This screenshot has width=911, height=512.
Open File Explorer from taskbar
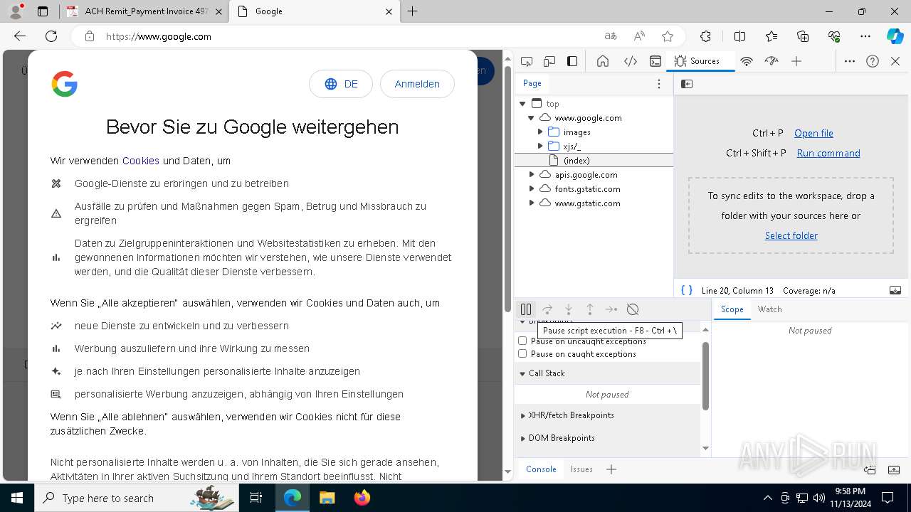coord(327,498)
